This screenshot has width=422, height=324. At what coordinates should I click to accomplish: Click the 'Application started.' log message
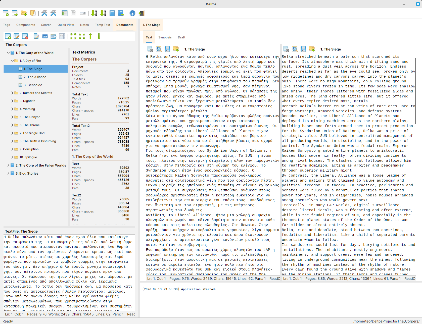pyautogui.click(x=199, y=289)
